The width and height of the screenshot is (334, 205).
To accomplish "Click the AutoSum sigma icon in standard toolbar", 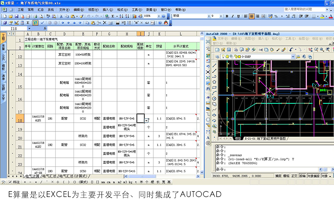I will tap(113, 16).
